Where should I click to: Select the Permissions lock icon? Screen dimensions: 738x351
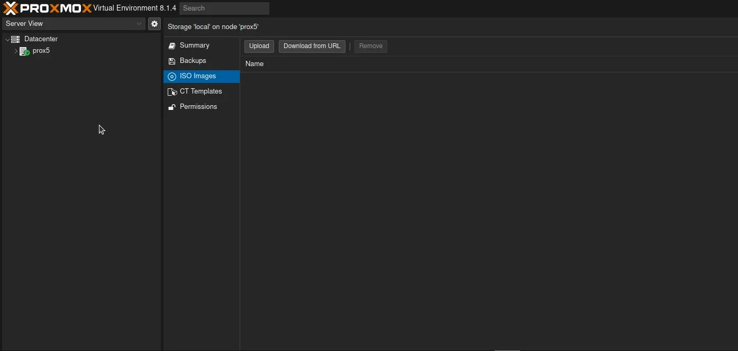click(171, 107)
